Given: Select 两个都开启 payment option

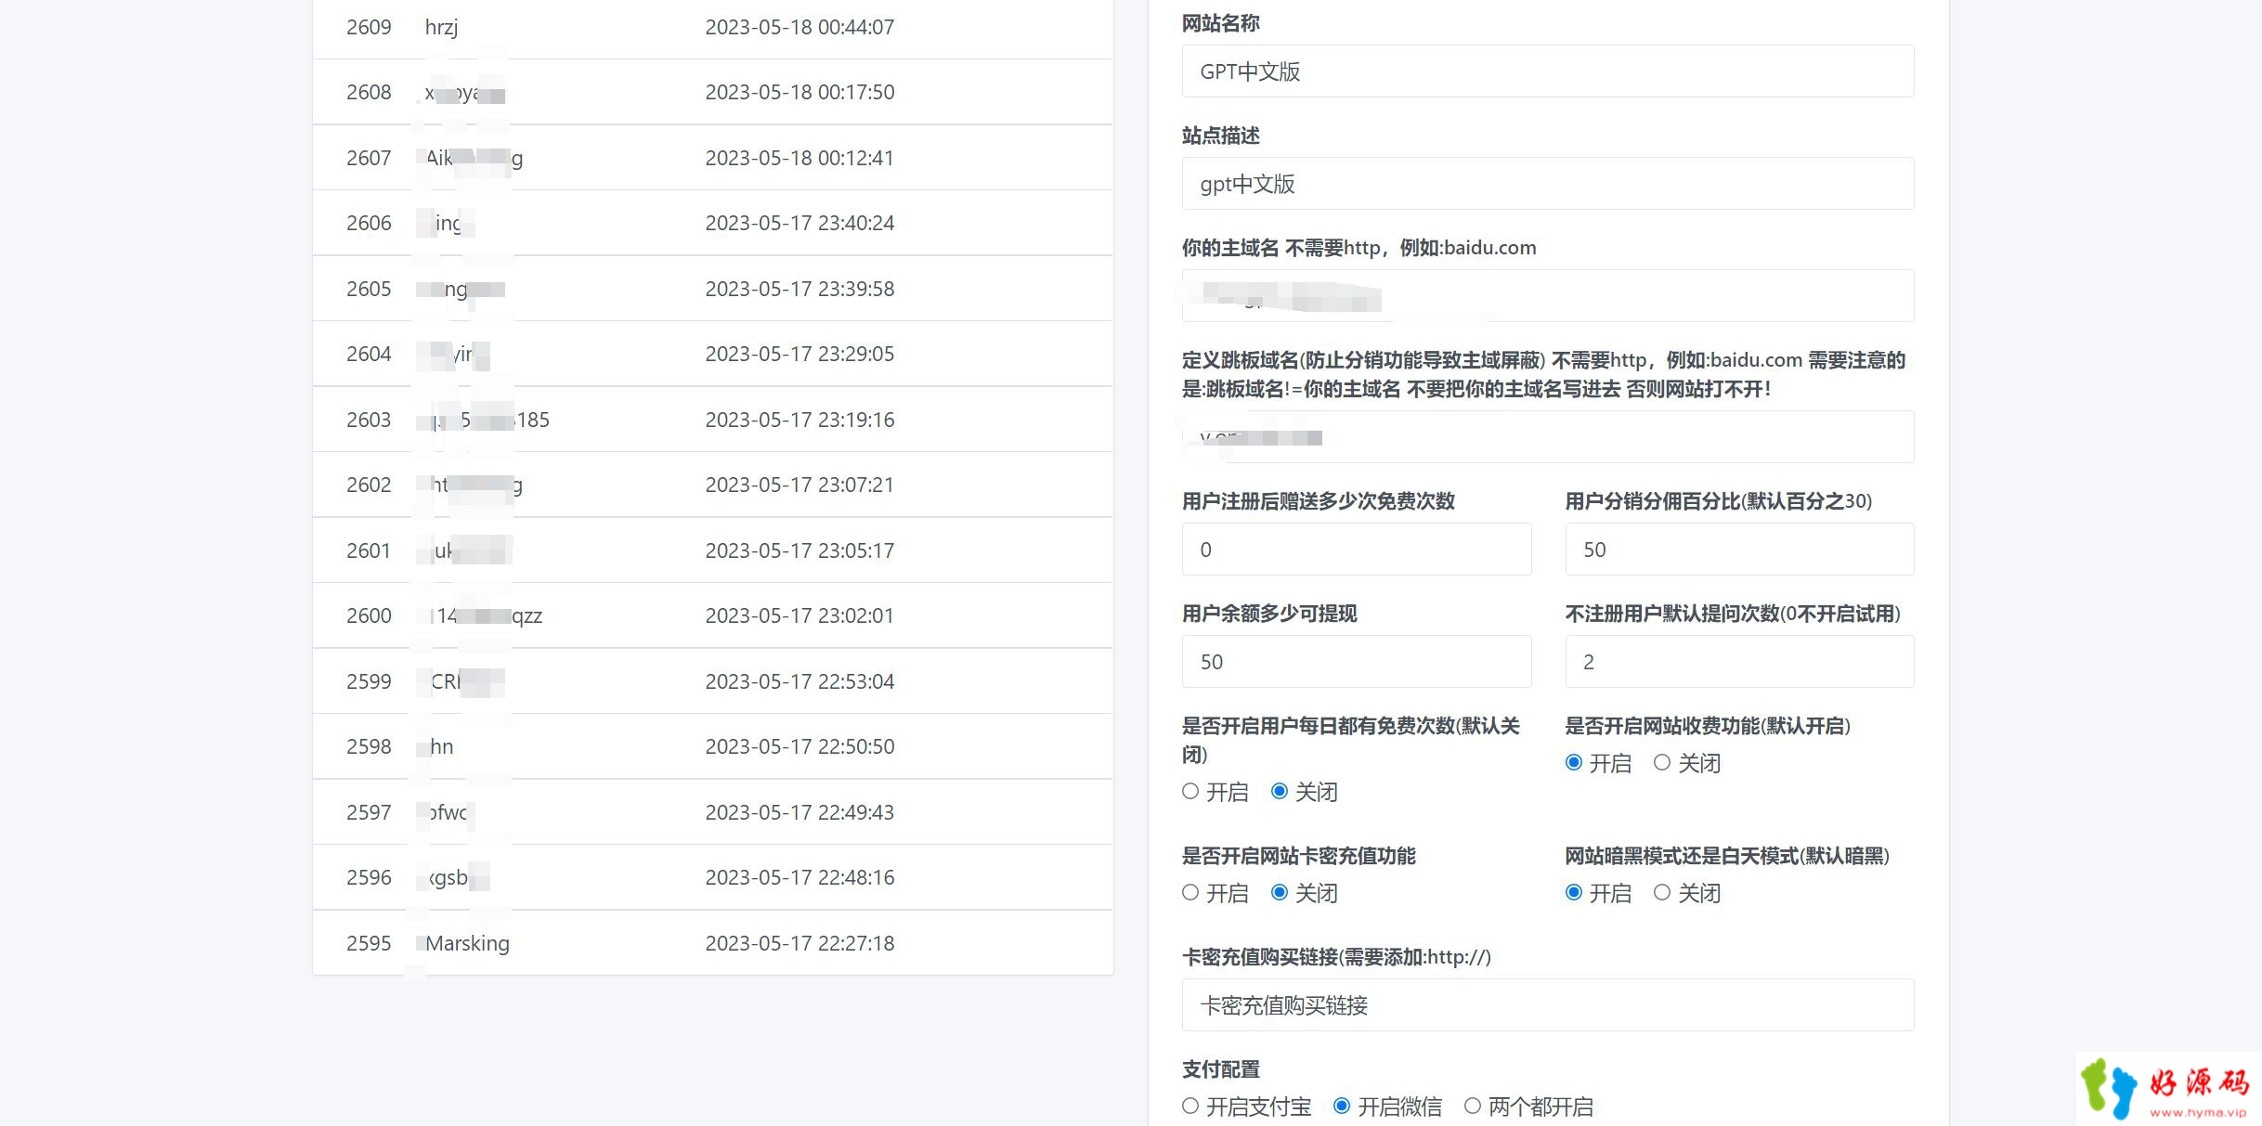Looking at the screenshot, I should point(1473,1107).
